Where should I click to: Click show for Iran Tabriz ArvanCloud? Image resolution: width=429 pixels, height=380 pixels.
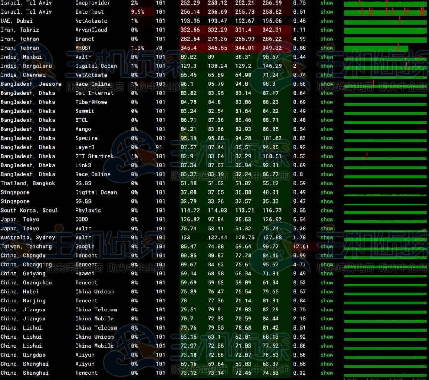pos(327,30)
